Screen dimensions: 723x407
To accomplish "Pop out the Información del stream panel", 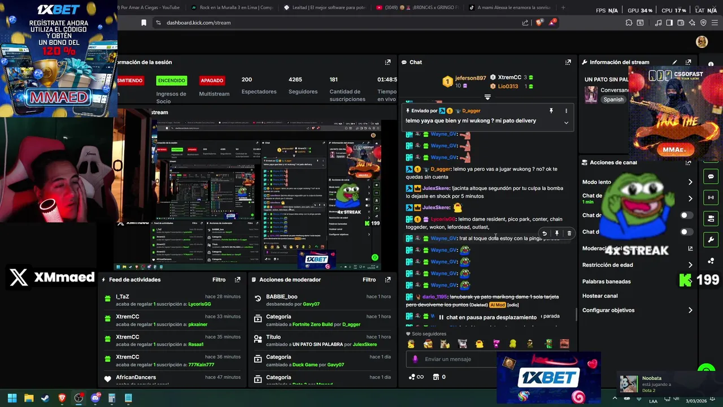I will 688,62.
